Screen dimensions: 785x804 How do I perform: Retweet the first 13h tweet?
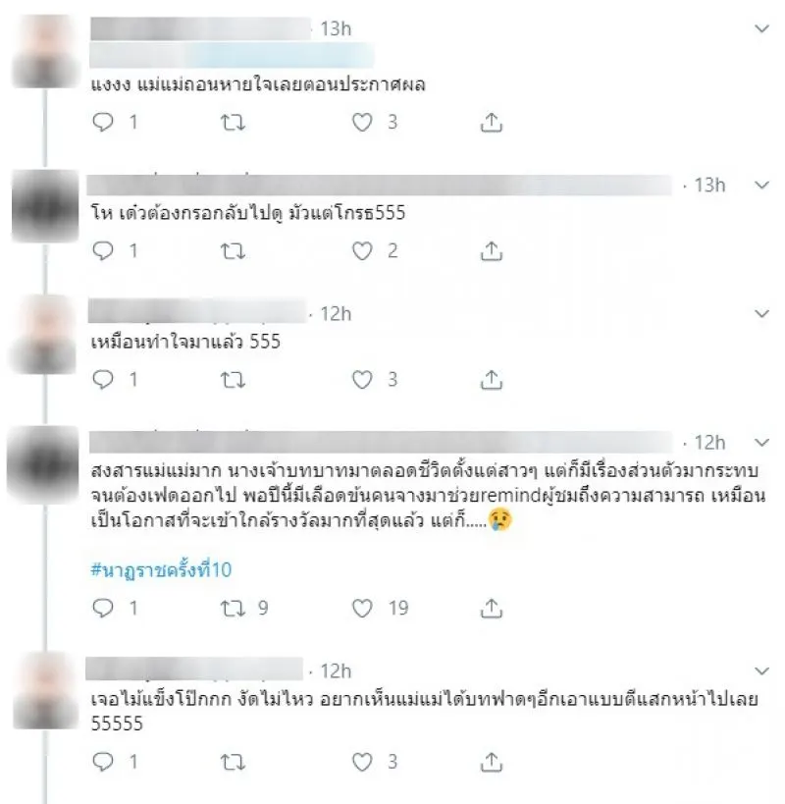coord(233,123)
